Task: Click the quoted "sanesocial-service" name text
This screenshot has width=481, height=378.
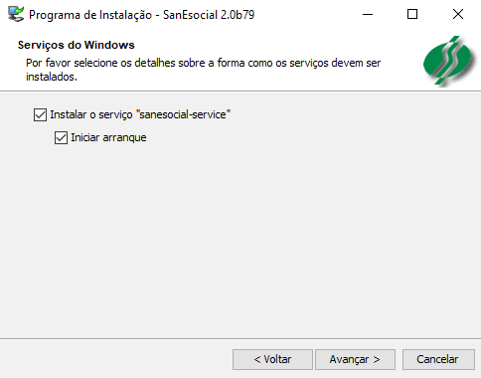Action: point(183,114)
